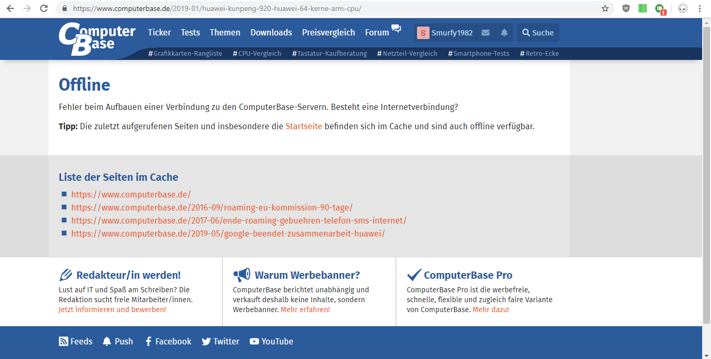711x359 pixels.
Task: Open the Forum menu item
Action: click(x=377, y=32)
